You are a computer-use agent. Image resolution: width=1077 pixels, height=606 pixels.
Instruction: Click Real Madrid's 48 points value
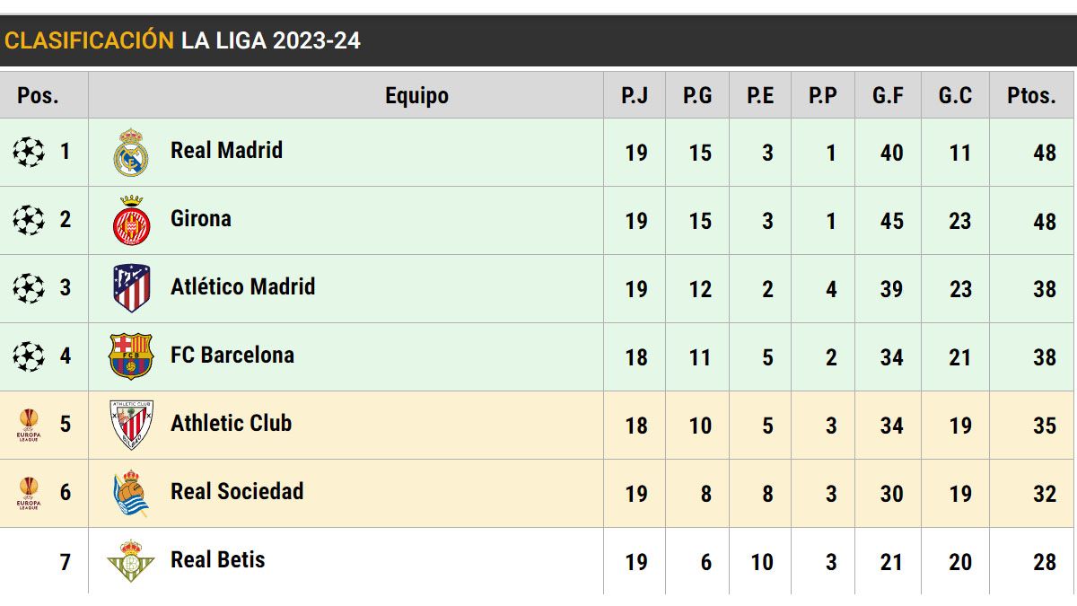click(1044, 153)
